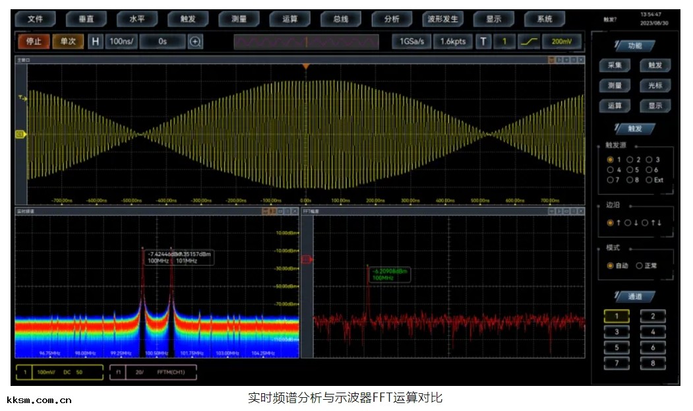Open the 1GSa/s sample rate setting
Image resolution: width=693 pixels, height=411 pixels.
412,42
